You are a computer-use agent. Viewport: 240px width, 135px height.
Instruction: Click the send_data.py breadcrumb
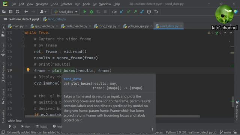(55, 19)
